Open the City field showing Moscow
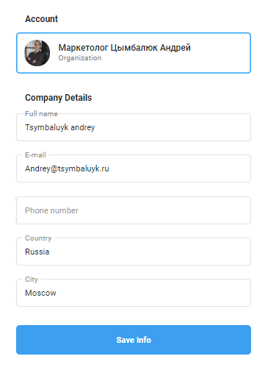The image size is (268, 370). pyautogui.click(x=134, y=293)
